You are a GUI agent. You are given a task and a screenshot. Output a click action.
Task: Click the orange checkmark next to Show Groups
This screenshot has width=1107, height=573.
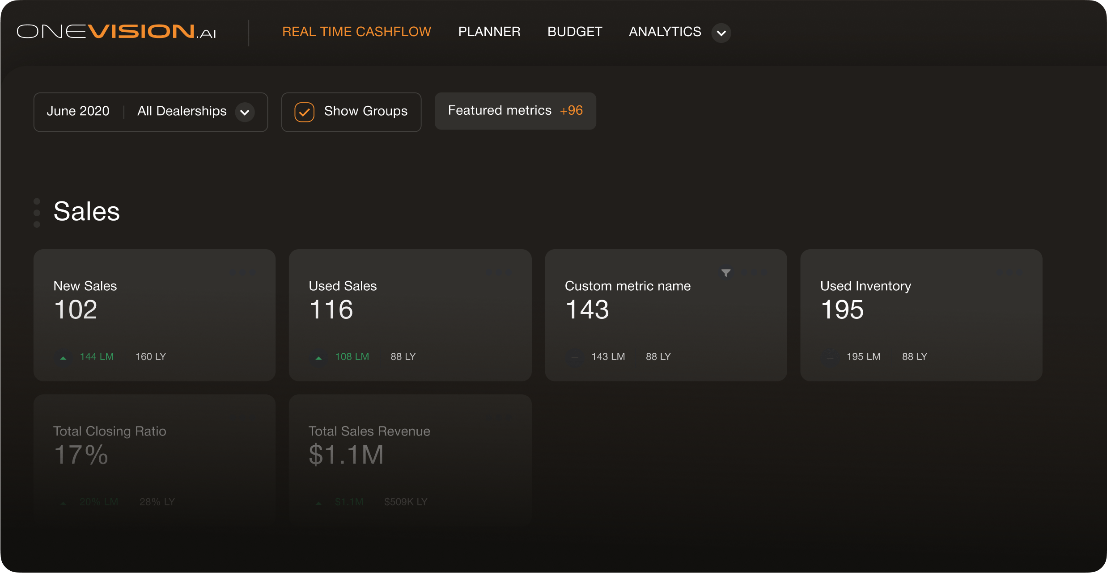[305, 112]
